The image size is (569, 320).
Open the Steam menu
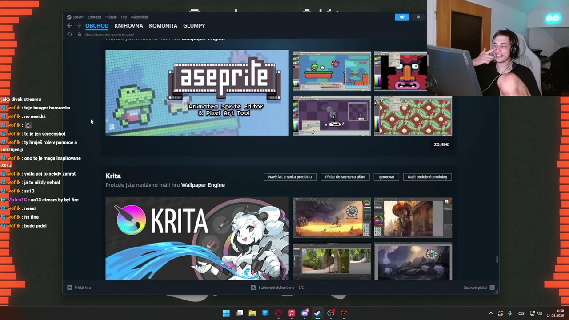point(78,17)
